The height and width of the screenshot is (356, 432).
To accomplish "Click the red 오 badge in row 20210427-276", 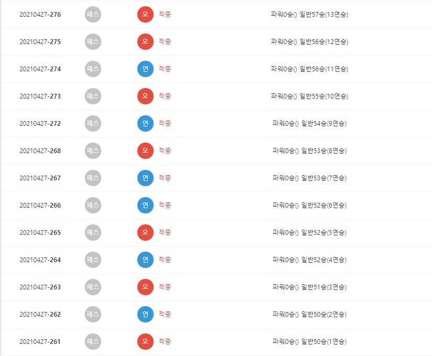I will coord(145,15).
